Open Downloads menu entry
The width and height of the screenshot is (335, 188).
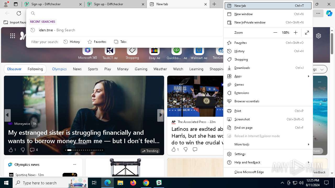[x=268, y=68]
